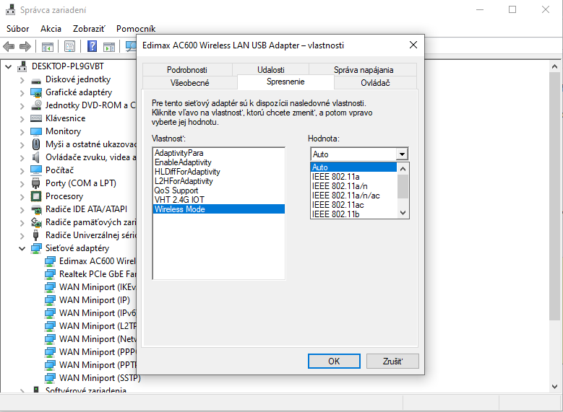Click the Zrušiť cancel button
The width and height of the screenshot is (563, 412).
pyautogui.click(x=392, y=361)
